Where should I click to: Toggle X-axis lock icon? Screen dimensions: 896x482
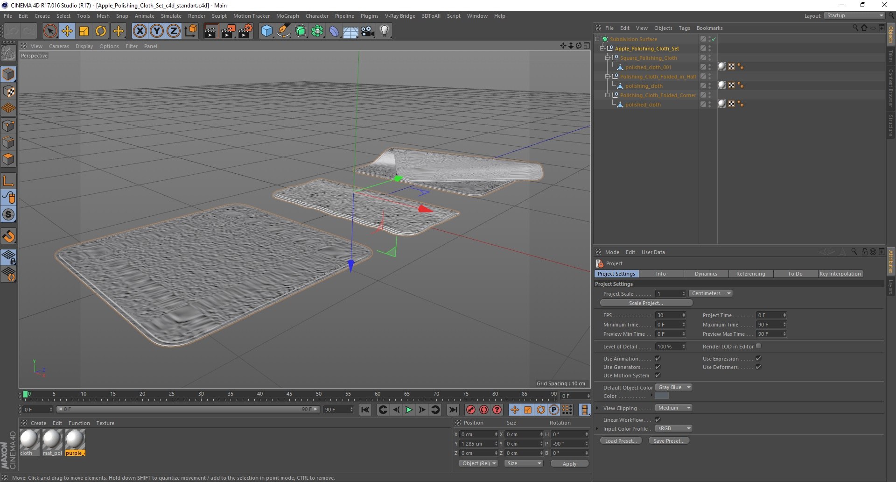(140, 31)
